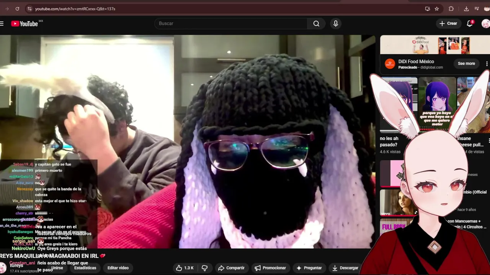Click the Descargar download button
Viewport: 490px width, 275px height.
pos(345,268)
